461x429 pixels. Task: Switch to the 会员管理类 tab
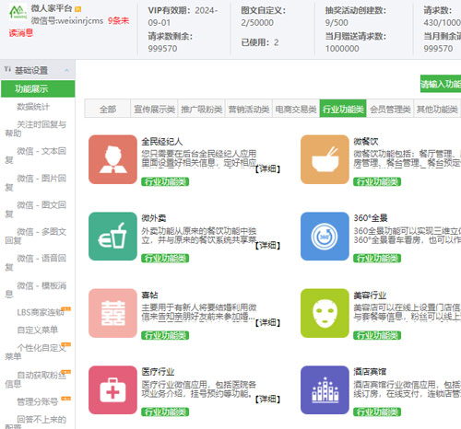(390, 109)
